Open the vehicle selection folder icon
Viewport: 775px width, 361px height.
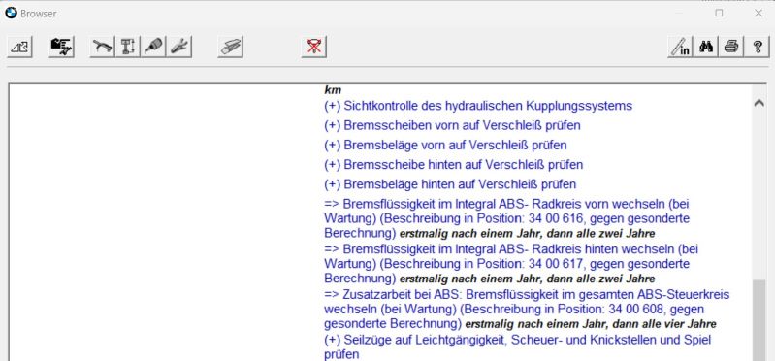tap(61, 47)
